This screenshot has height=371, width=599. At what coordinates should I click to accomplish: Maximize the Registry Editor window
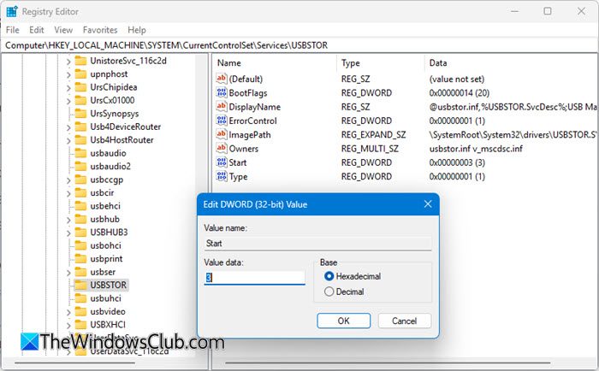point(548,11)
